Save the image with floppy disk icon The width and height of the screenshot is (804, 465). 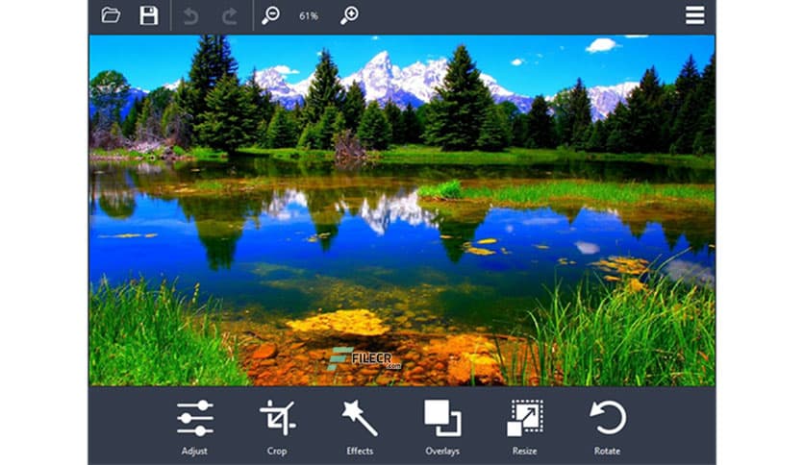[149, 15]
